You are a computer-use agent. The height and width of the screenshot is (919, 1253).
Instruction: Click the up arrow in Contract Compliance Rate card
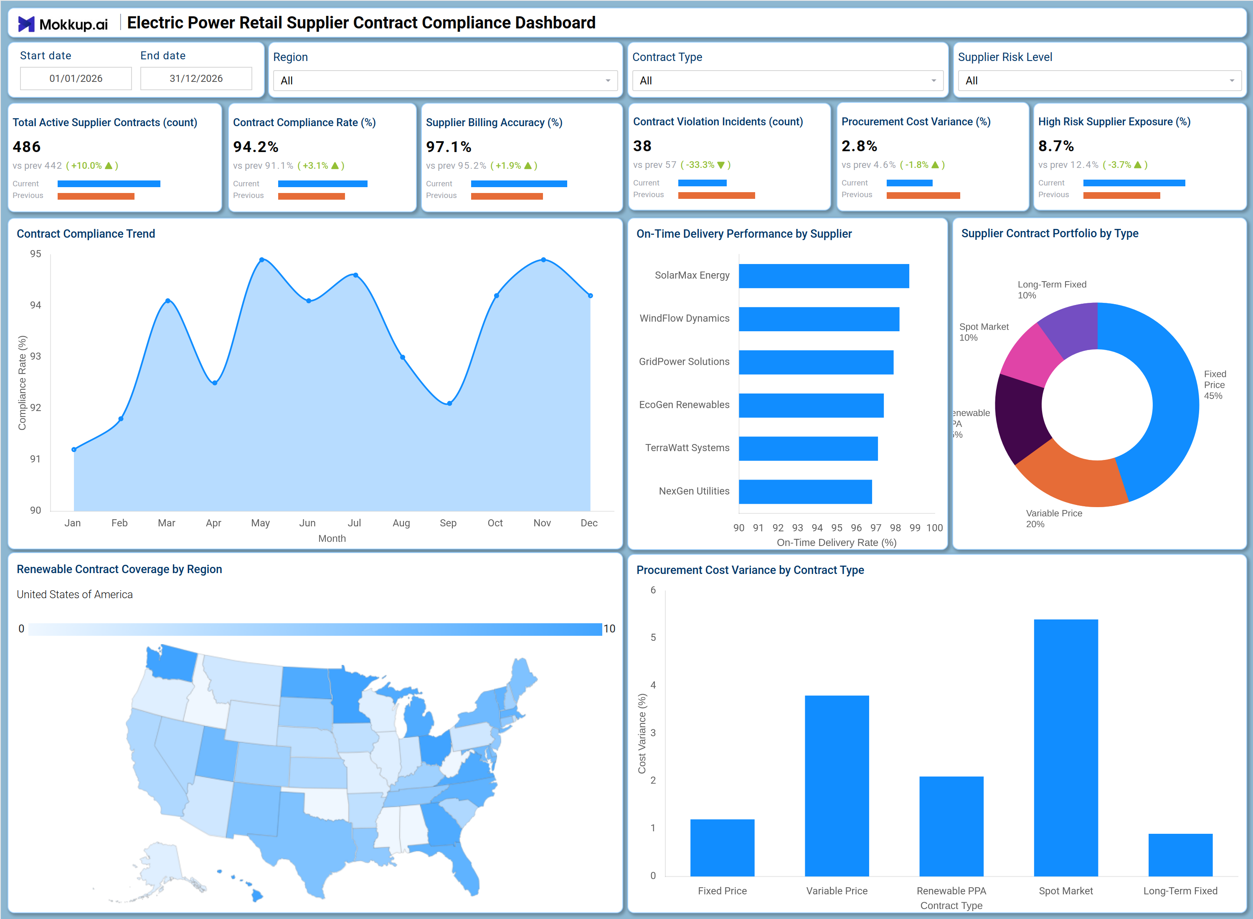(x=335, y=166)
